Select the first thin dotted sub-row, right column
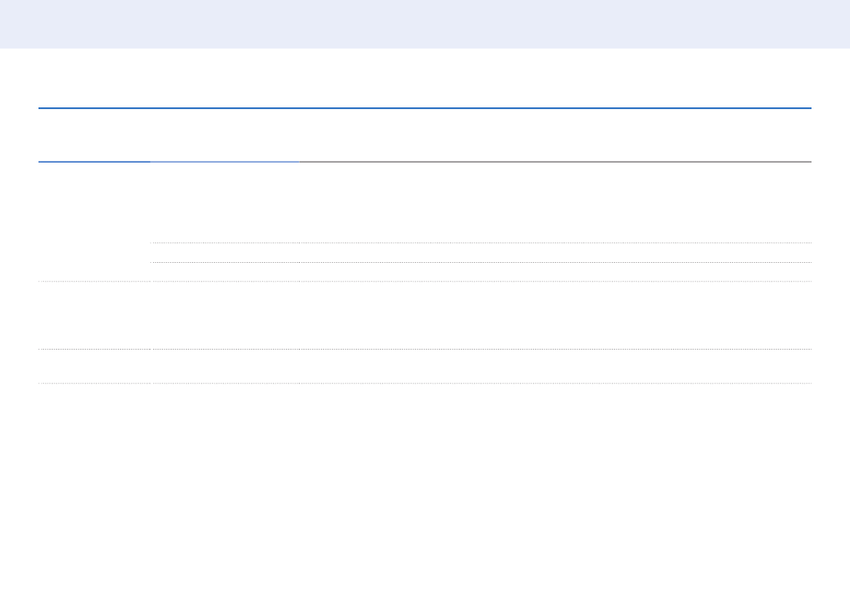The height and width of the screenshot is (601, 850). [481, 252]
